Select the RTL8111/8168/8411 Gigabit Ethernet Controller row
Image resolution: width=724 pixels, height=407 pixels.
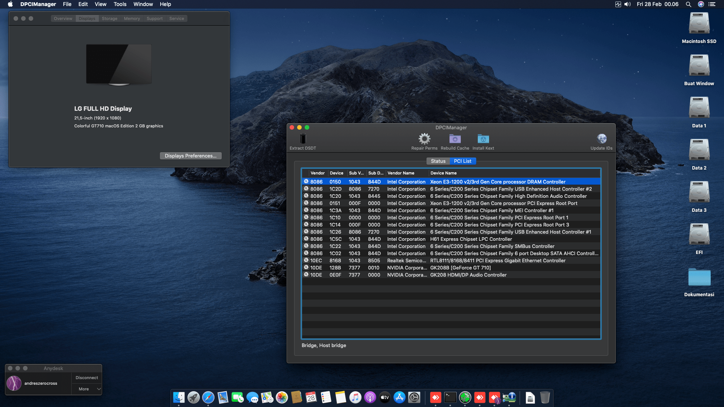[451, 260]
